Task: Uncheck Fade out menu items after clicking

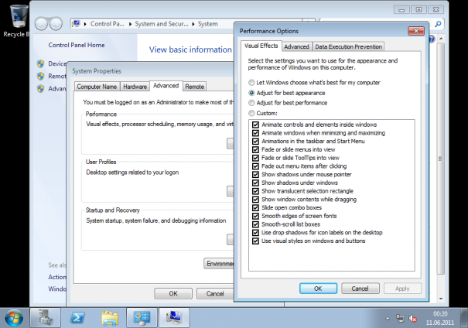Action: [x=255, y=166]
